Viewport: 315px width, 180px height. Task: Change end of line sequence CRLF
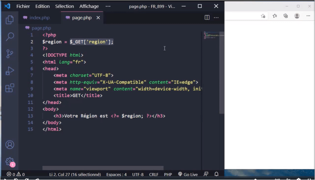coord(154,174)
